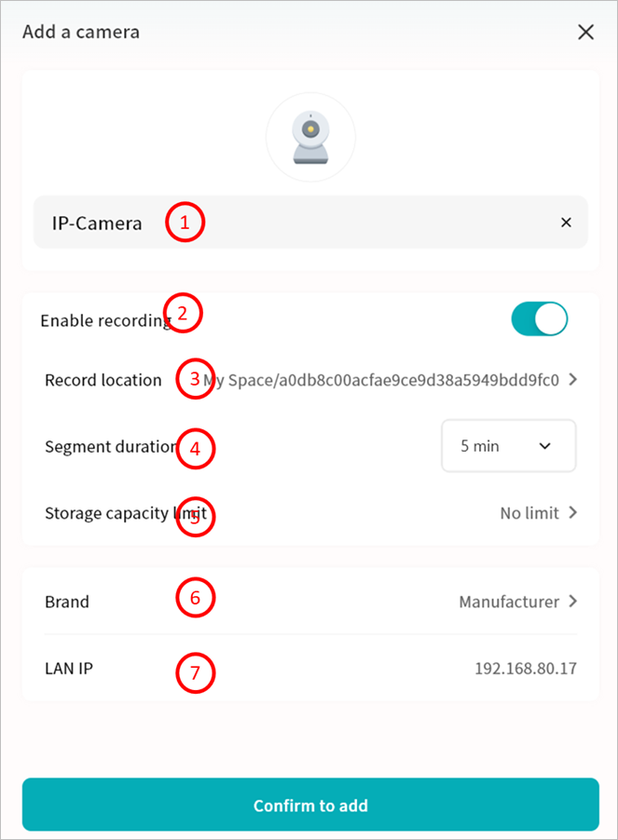
Task: Click the red circle numbered 7
Action: click(195, 672)
